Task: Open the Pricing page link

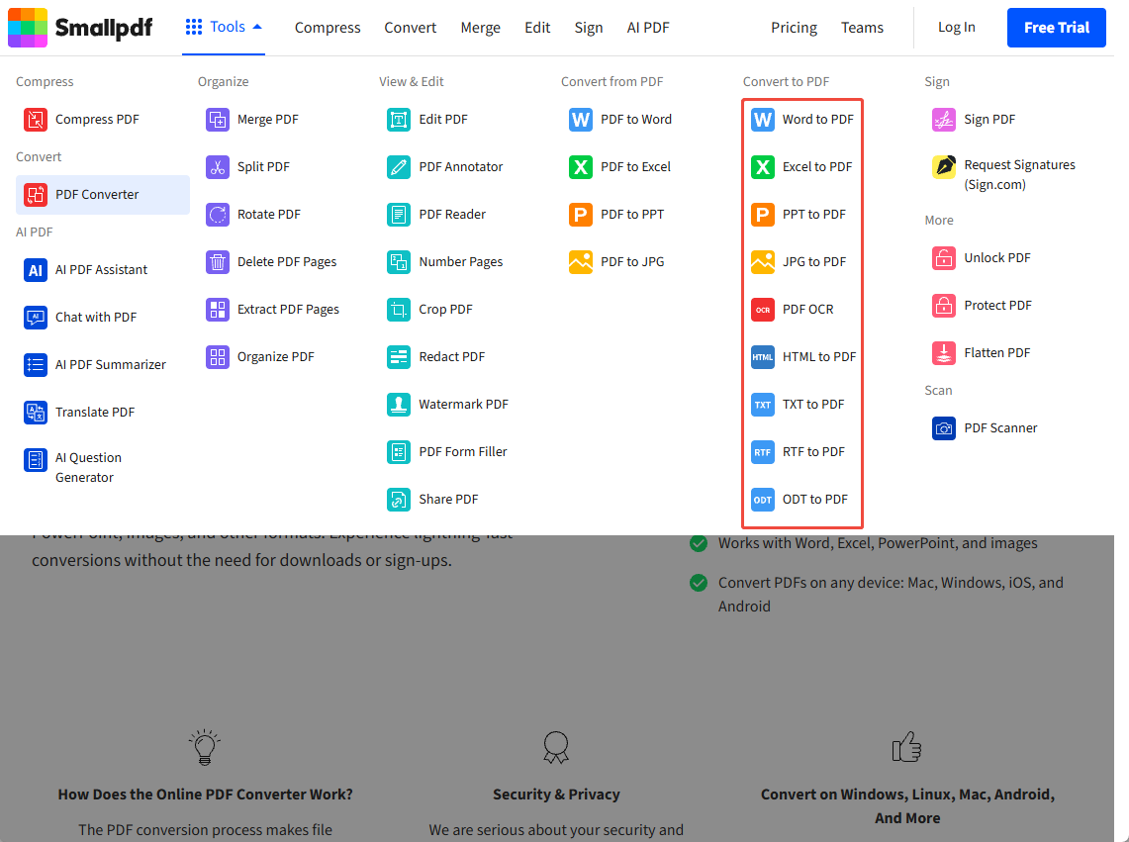Action: tap(795, 28)
